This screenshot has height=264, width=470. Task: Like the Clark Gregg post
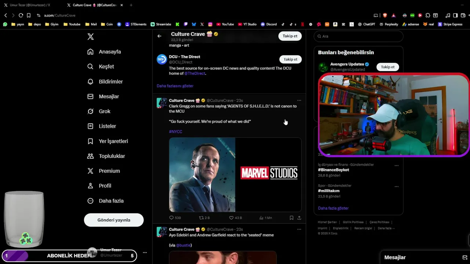coord(235,218)
